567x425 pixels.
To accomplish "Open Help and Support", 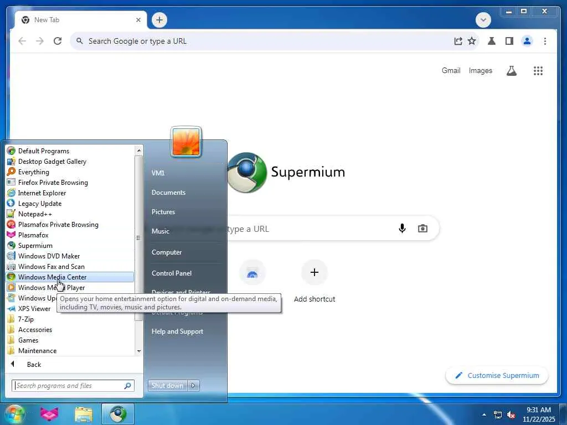I will click(x=177, y=331).
